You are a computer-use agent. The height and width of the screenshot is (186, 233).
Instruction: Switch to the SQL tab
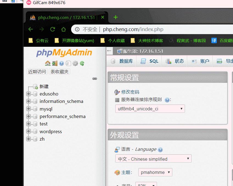pyautogui.click(x=150, y=61)
